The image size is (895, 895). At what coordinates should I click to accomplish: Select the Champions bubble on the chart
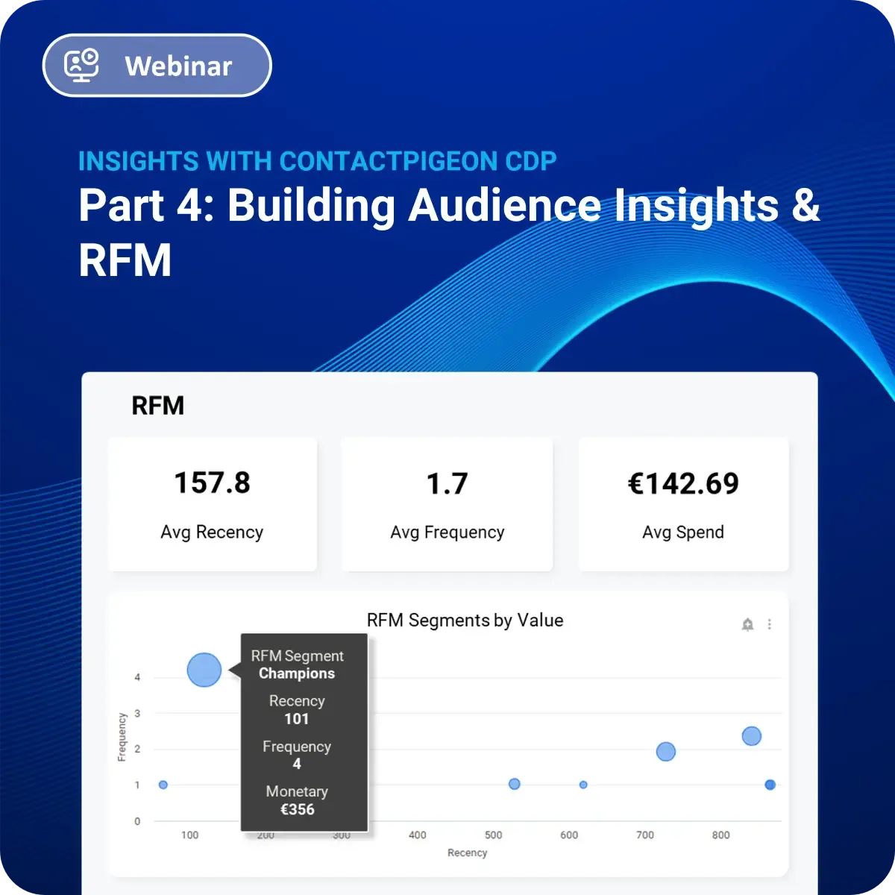tap(204, 670)
